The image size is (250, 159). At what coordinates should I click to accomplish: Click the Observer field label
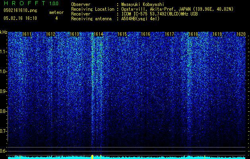click(x=81, y=4)
